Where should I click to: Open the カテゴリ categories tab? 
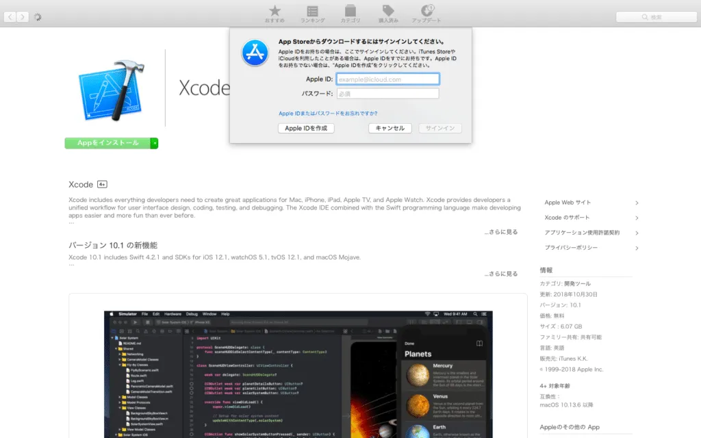350,14
